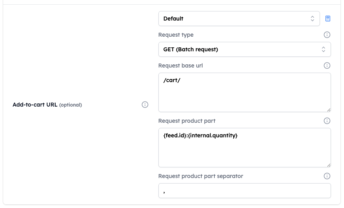Viewport: 344px width, 208px height.
Task: View help icon for Request product part
Action: click(x=327, y=121)
